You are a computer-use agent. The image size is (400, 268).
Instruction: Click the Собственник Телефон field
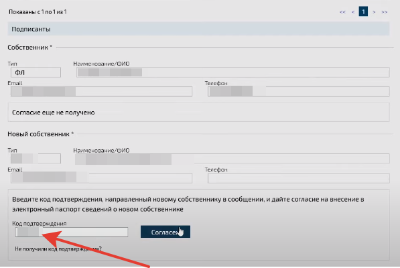click(298, 91)
